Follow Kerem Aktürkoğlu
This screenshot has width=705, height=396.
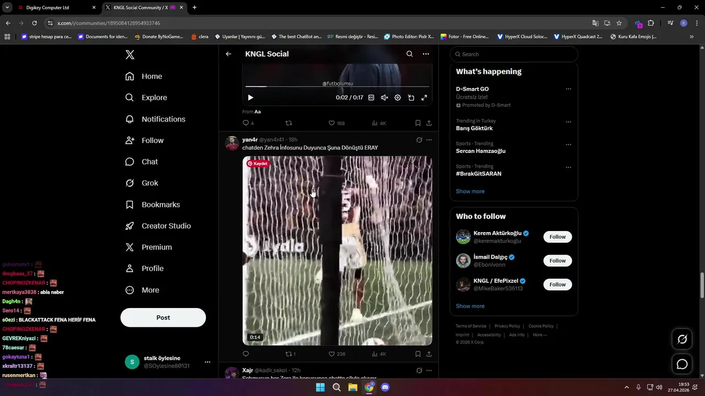[x=557, y=237]
